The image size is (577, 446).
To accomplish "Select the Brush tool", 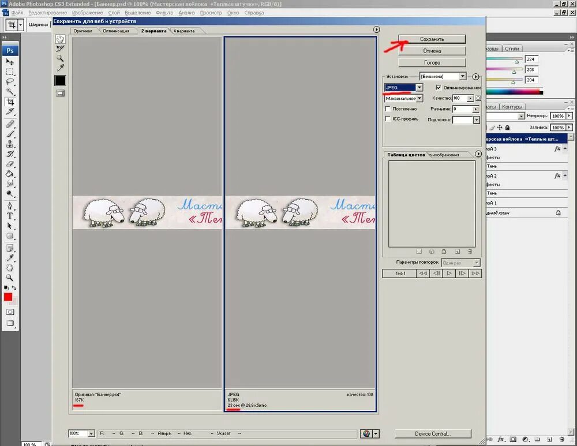I will (x=10, y=134).
